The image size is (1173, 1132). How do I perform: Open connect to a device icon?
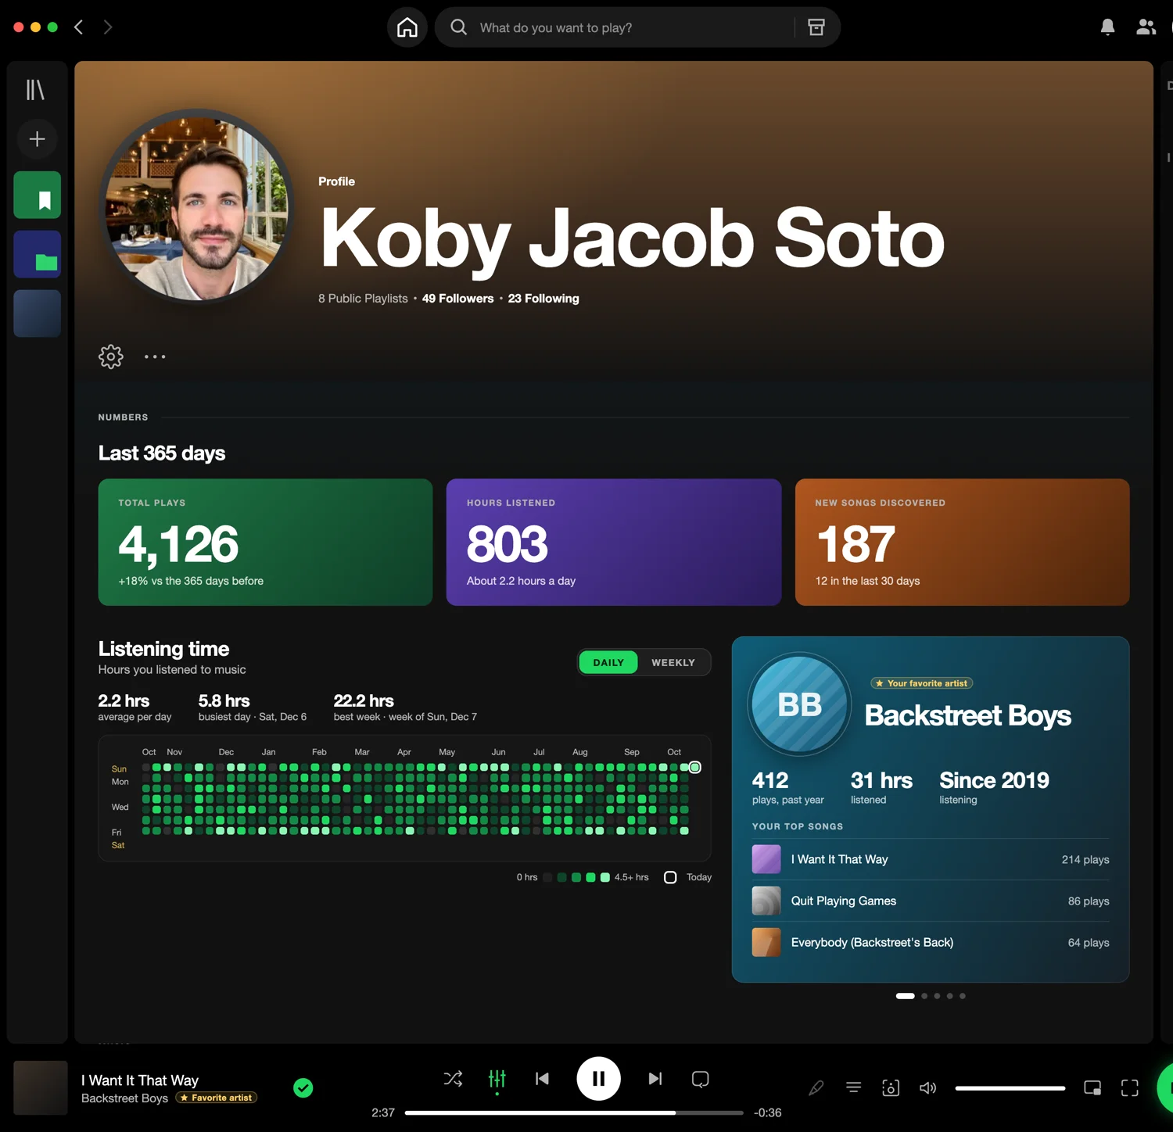pyautogui.click(x=891, y=1087)
